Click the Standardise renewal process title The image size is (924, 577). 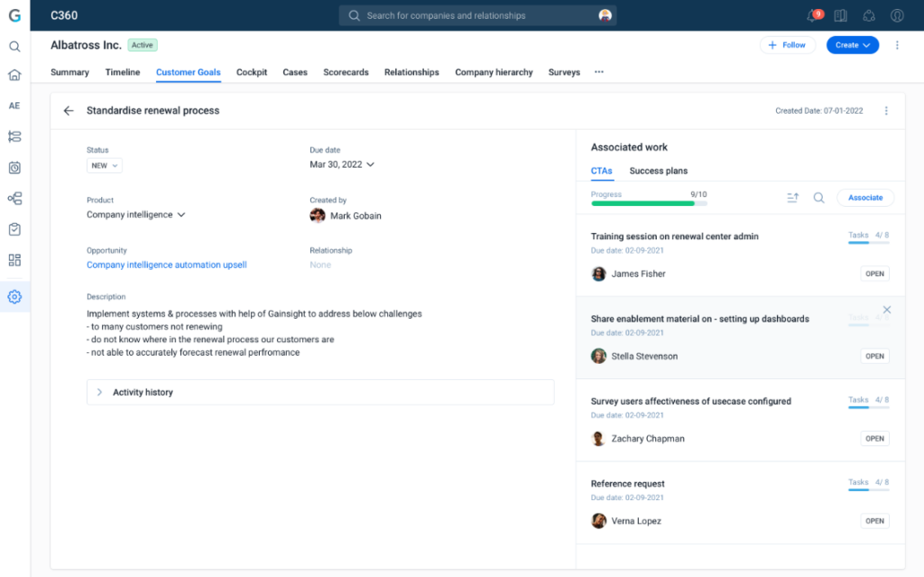152,111
